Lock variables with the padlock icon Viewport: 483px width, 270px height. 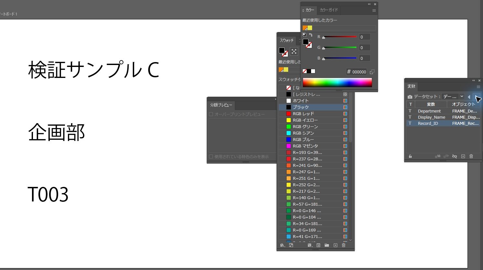pos(410,156)
